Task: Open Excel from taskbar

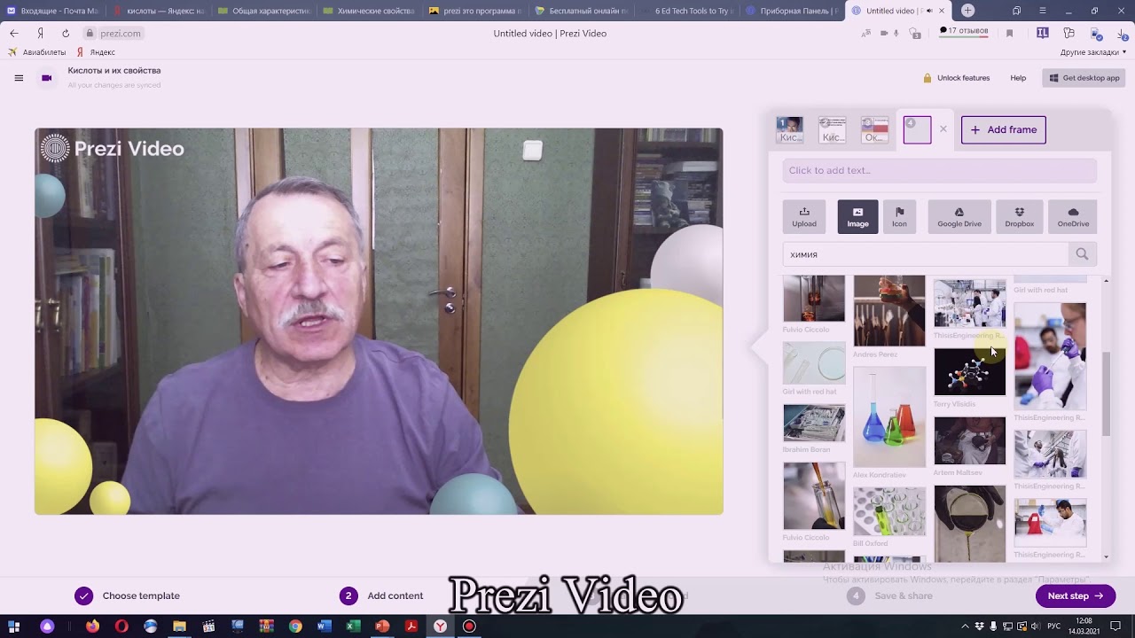Action: pyautogui.click(x=353, y=626)
